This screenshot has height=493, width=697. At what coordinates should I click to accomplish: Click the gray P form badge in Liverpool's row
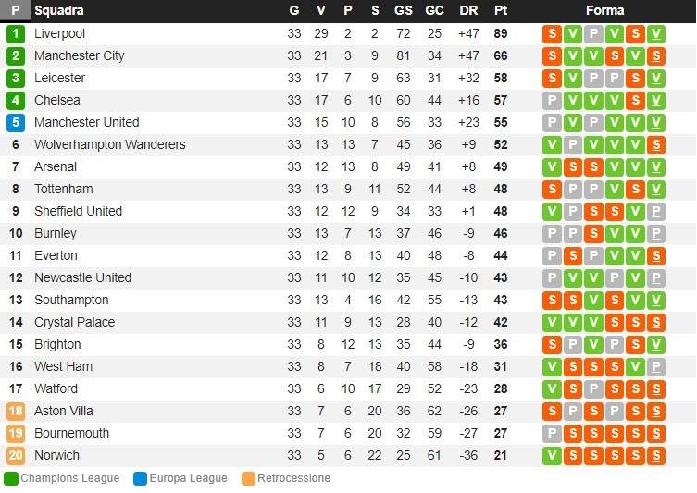[593, 33]
